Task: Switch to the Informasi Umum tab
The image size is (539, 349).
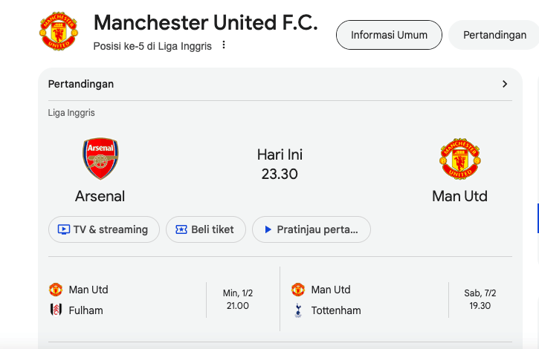Action: (x=389, y=35)
